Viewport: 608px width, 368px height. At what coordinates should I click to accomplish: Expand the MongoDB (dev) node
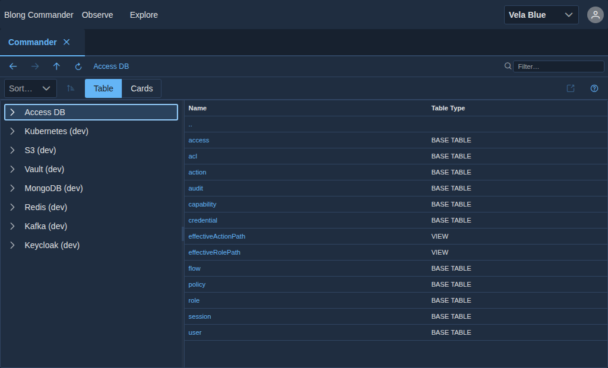click(x=12, y=188)
